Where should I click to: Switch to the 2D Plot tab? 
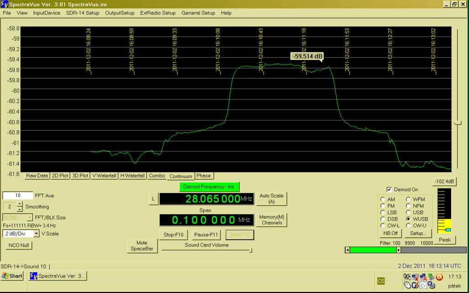(60, 176)
